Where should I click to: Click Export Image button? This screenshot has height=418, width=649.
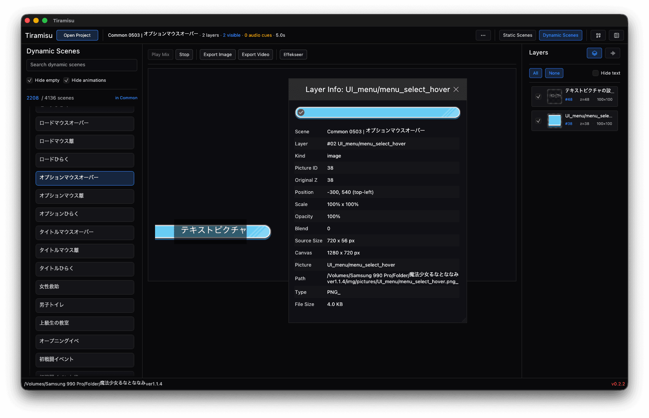(x=218, y=55)
